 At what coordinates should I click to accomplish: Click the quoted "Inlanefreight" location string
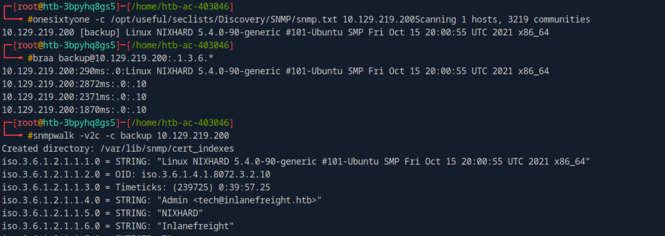point(195,226)
